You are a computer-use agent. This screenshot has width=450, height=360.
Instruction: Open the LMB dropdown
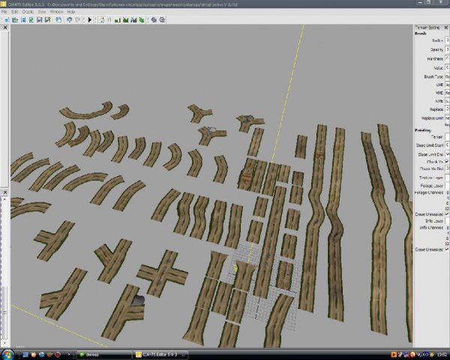[x=447, y=85]
